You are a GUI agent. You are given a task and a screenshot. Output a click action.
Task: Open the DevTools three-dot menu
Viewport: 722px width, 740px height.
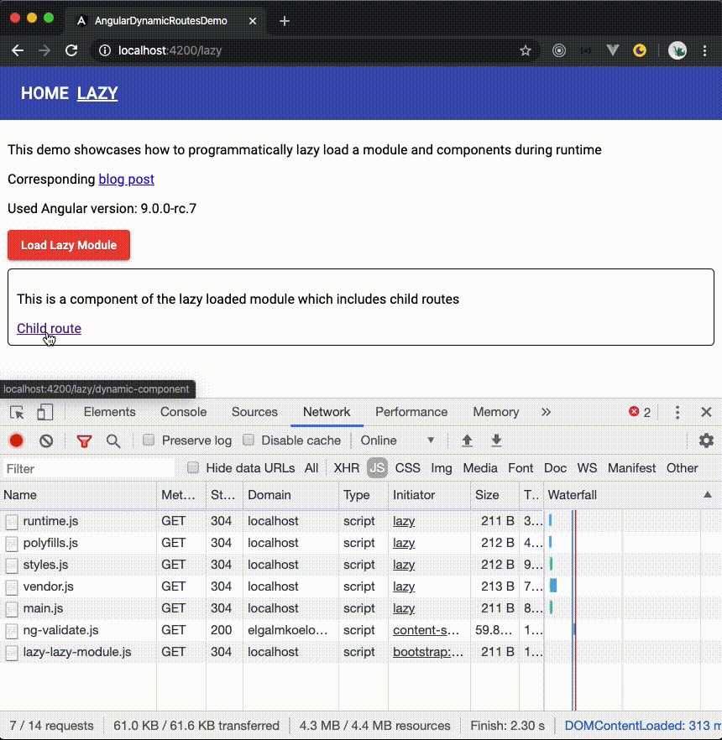678,412
